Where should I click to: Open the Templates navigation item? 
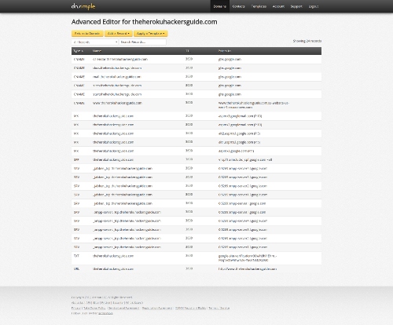point(259,6)
